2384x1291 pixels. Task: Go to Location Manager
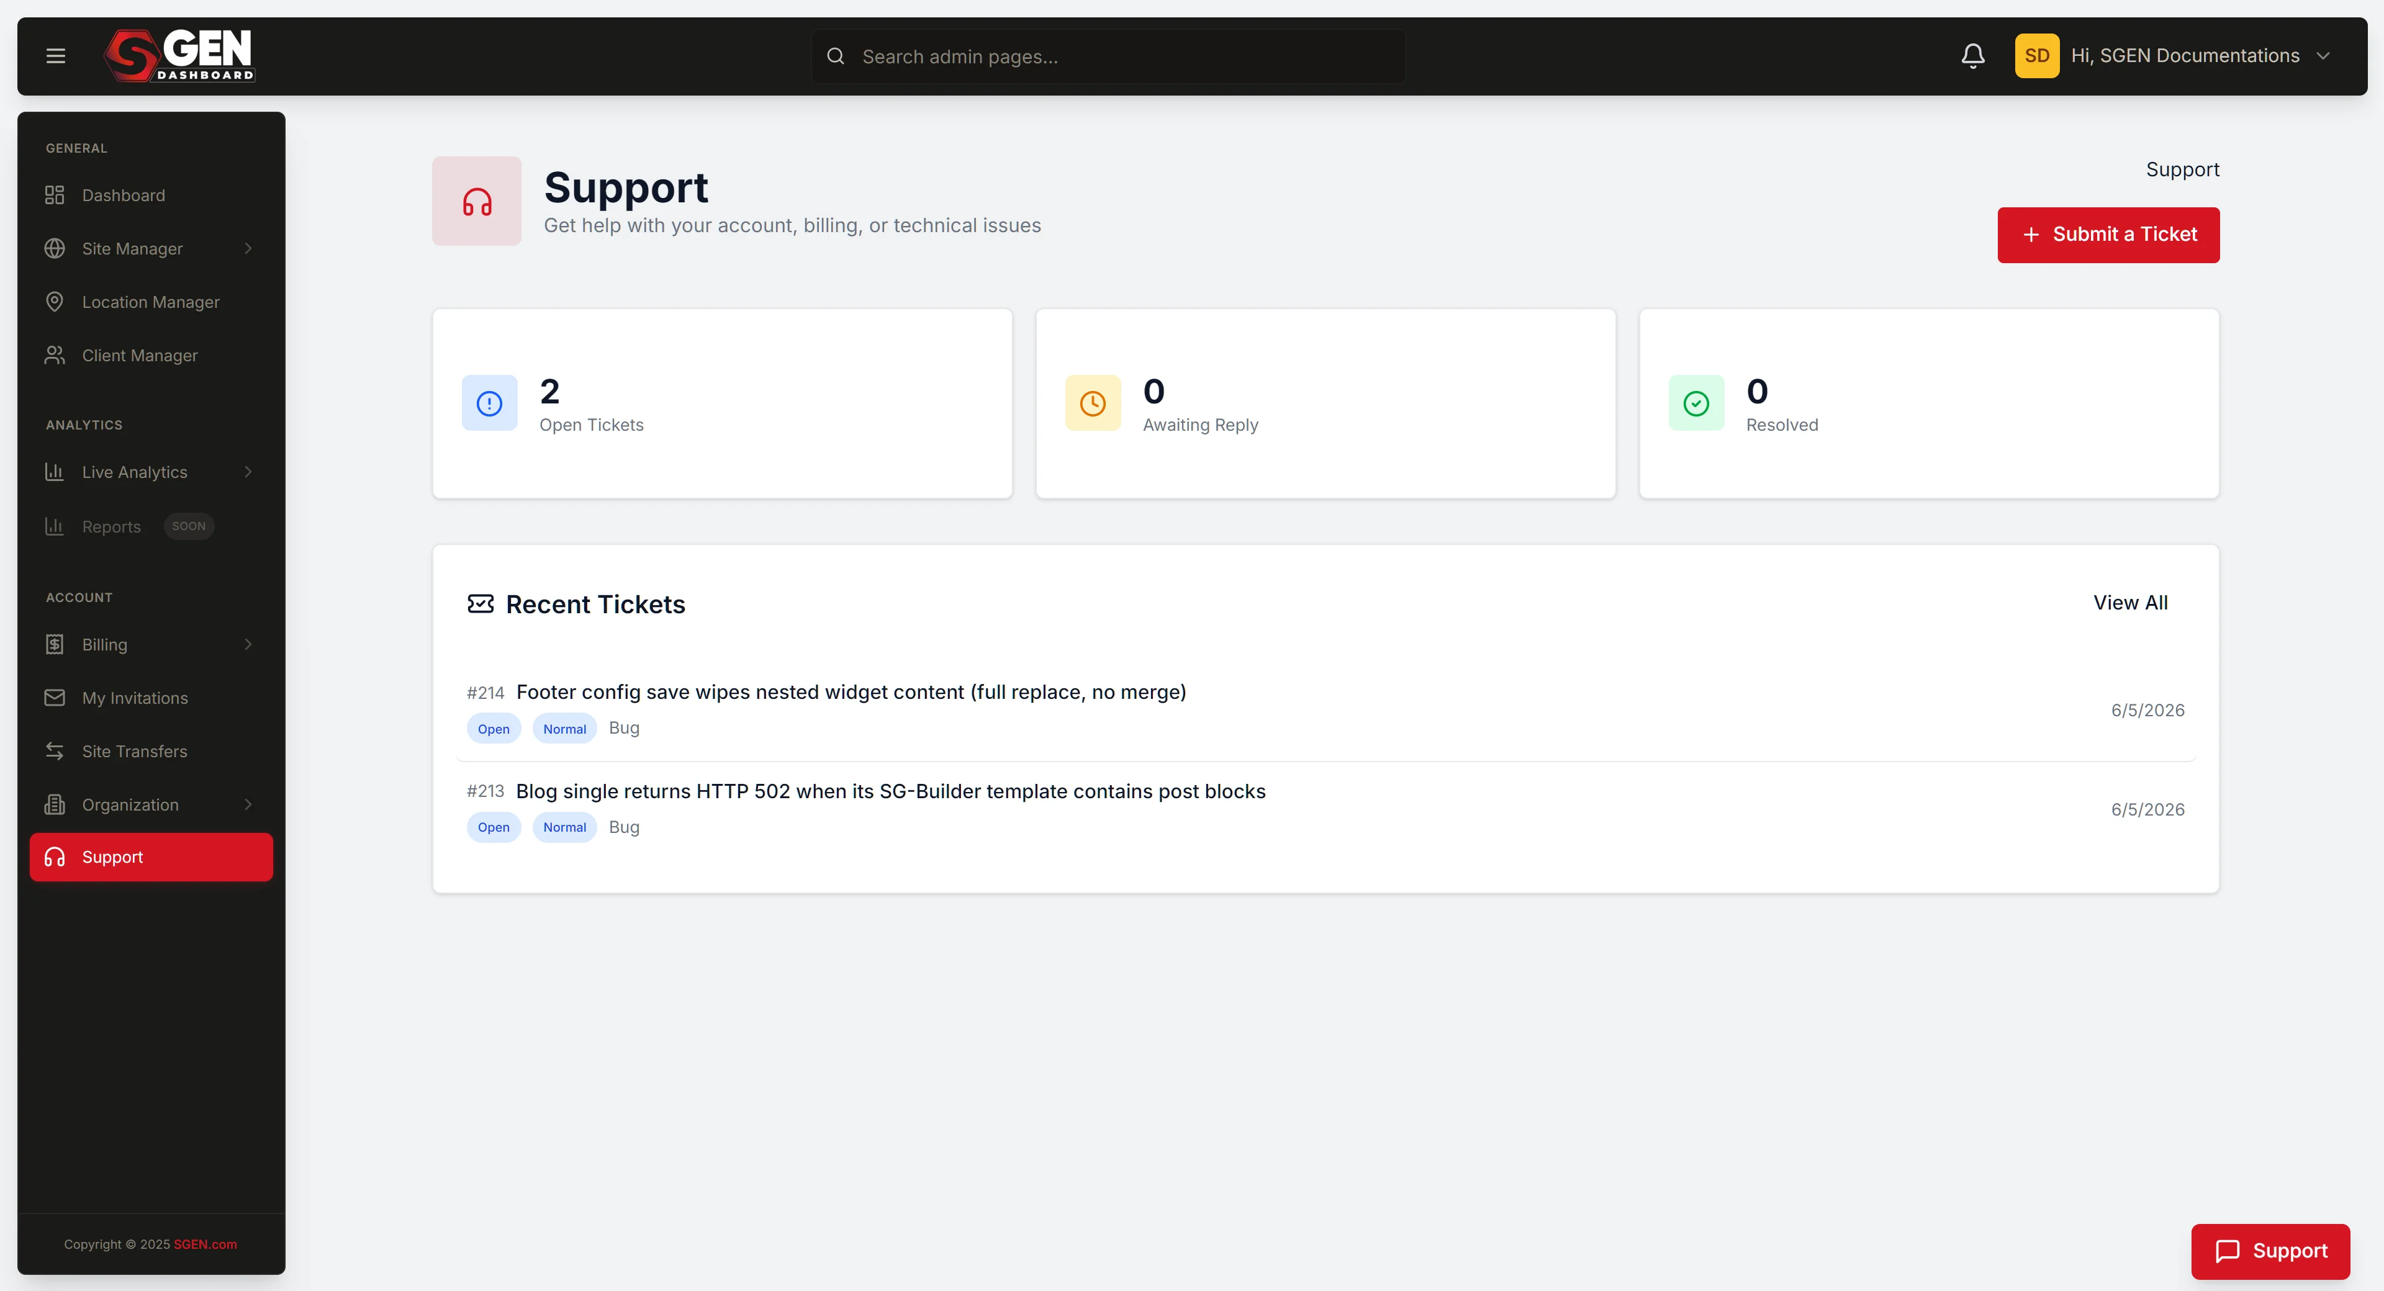click(151, 302)
